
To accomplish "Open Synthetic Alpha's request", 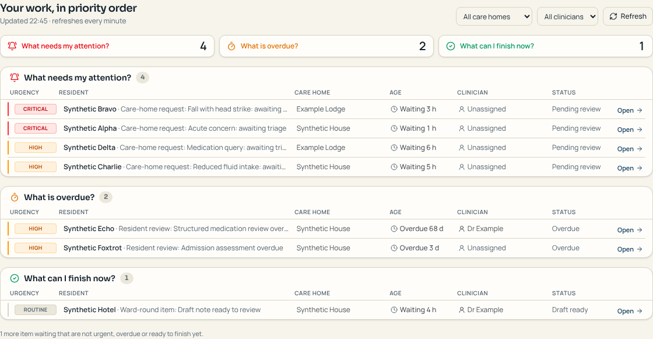I will 630,130.
